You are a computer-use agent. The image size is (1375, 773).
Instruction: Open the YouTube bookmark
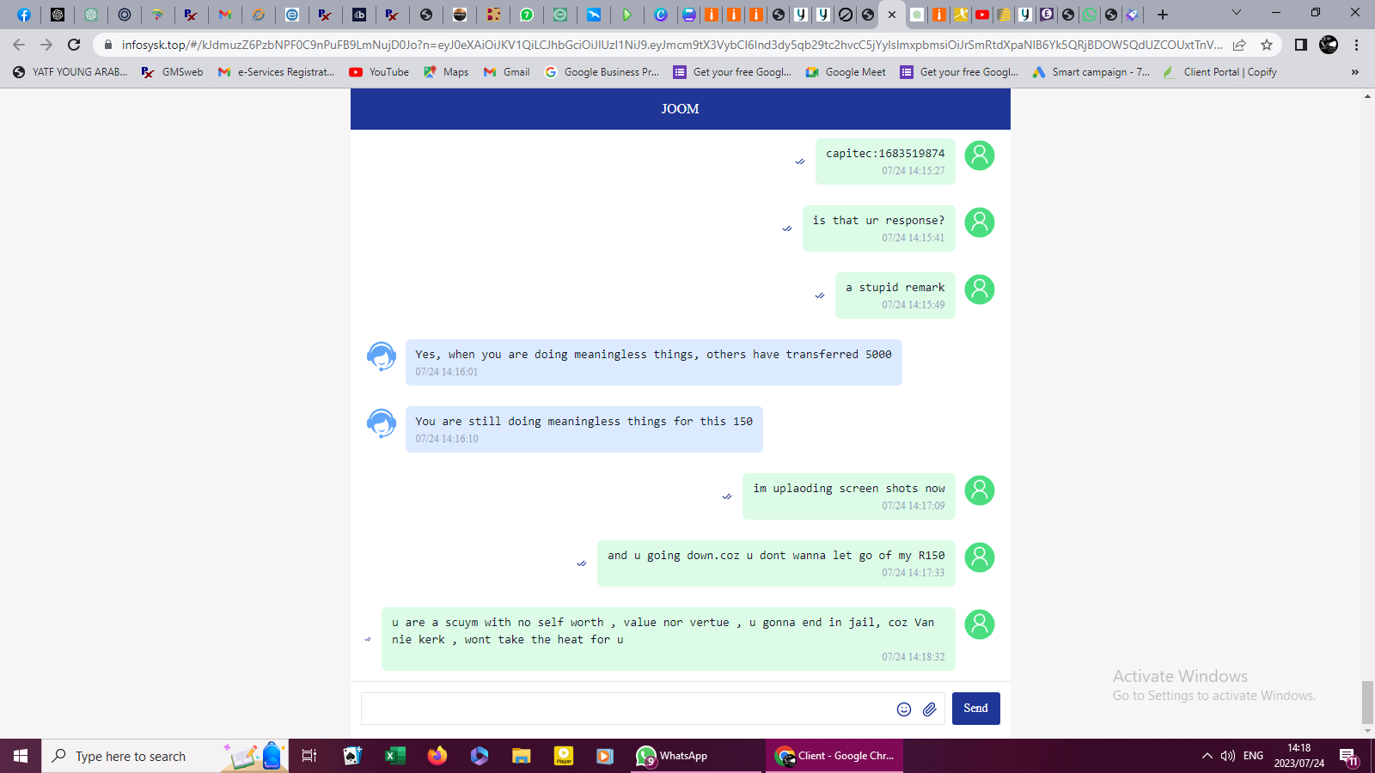click(x=379, y=72)
